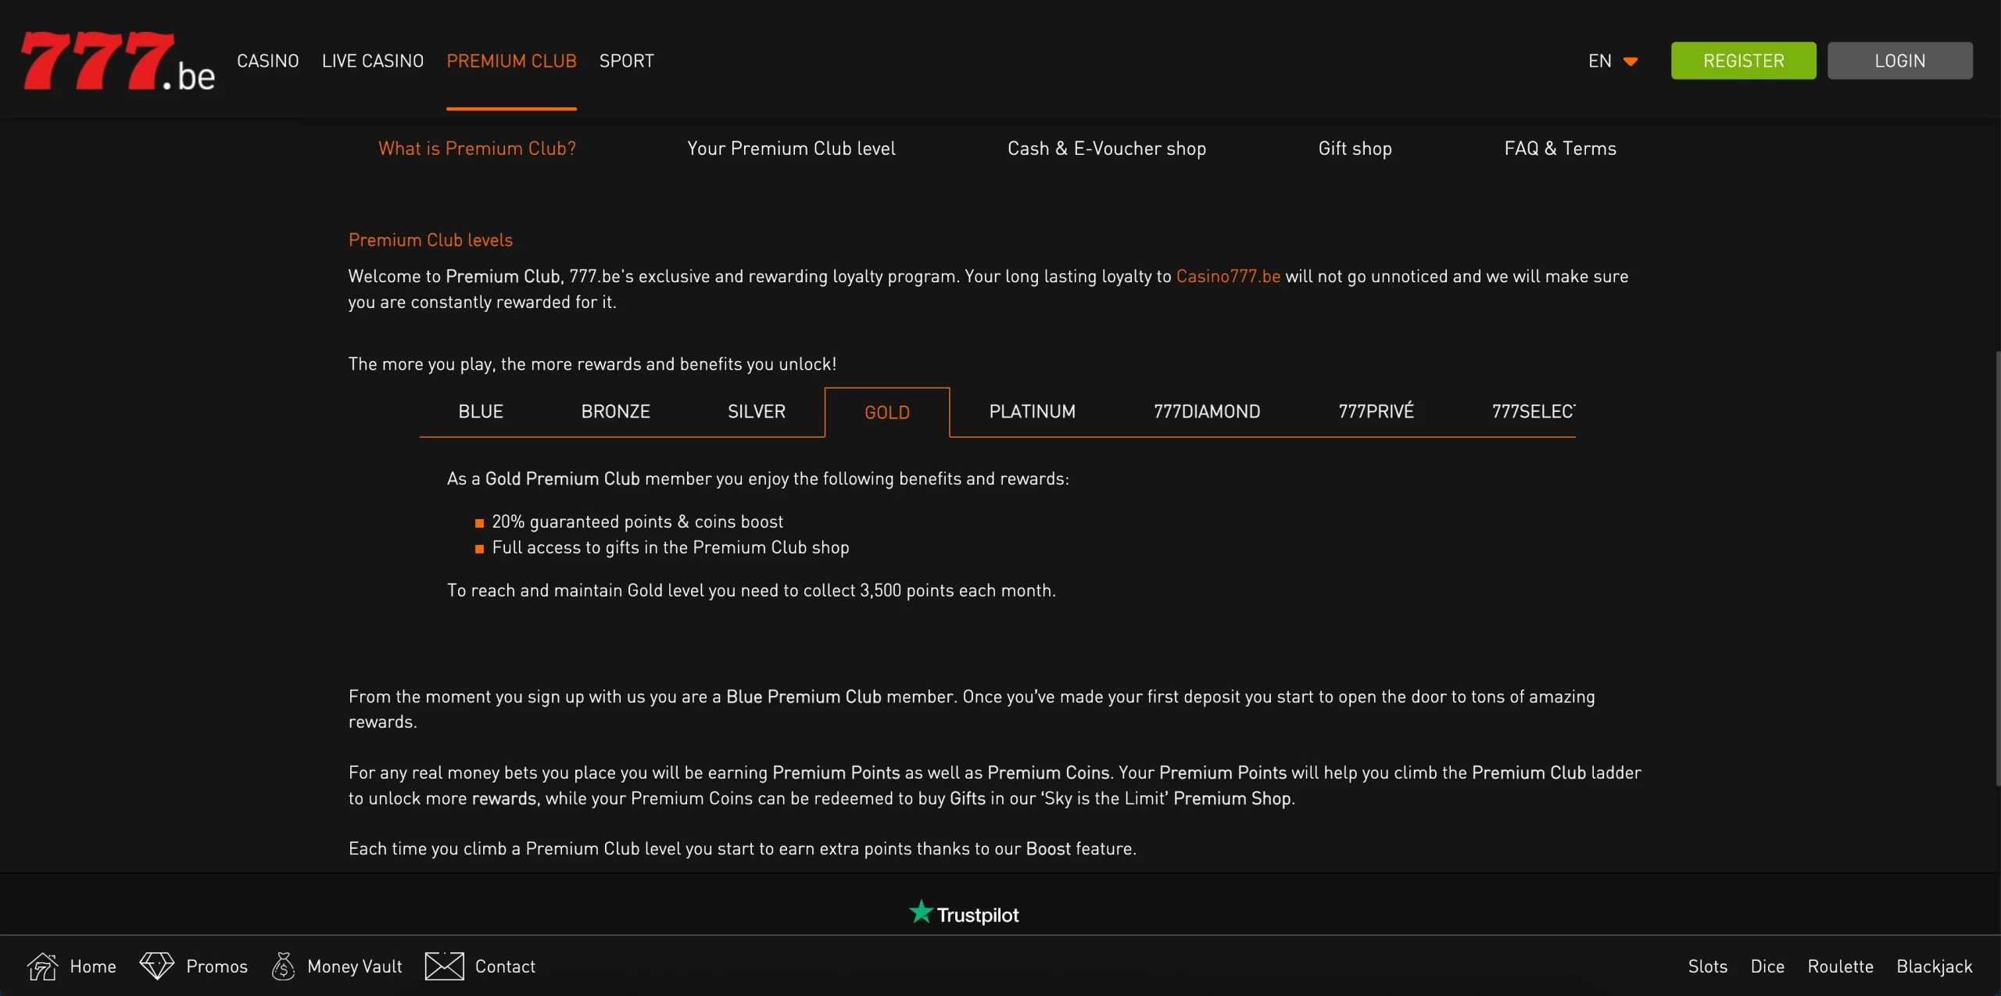The height and width of the screenshot is (996, 2001).
Task: Open the CASINO menu item
Action: (x=267, y=61)
